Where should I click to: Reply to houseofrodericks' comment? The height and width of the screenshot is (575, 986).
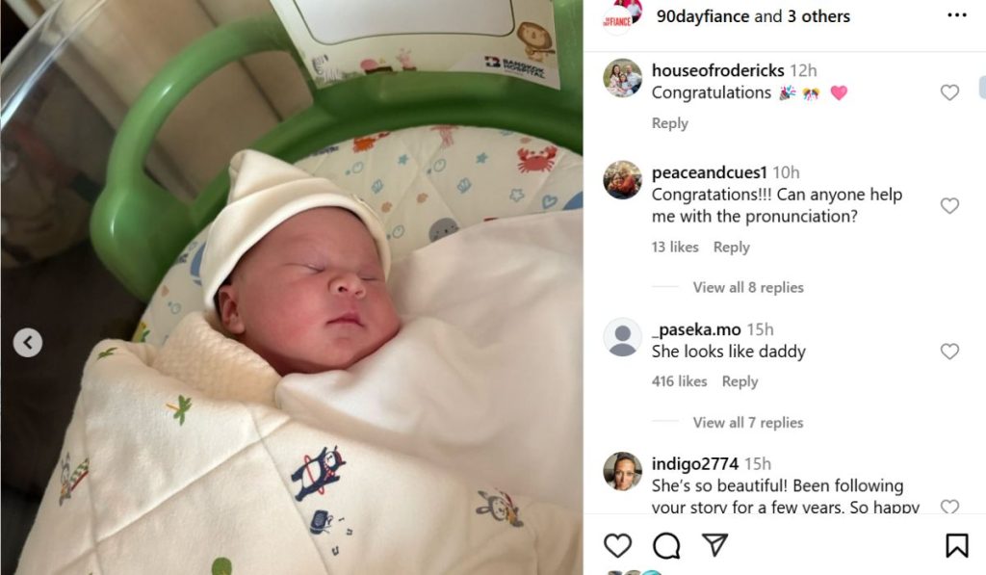[x=670, y=123]
